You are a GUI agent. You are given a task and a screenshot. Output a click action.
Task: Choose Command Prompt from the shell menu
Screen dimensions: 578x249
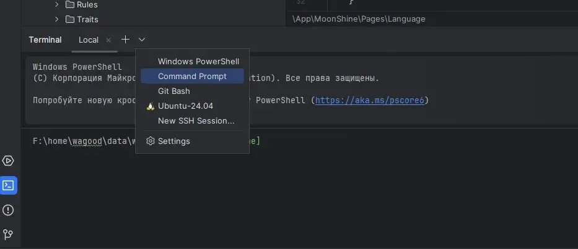click(192, 76)
